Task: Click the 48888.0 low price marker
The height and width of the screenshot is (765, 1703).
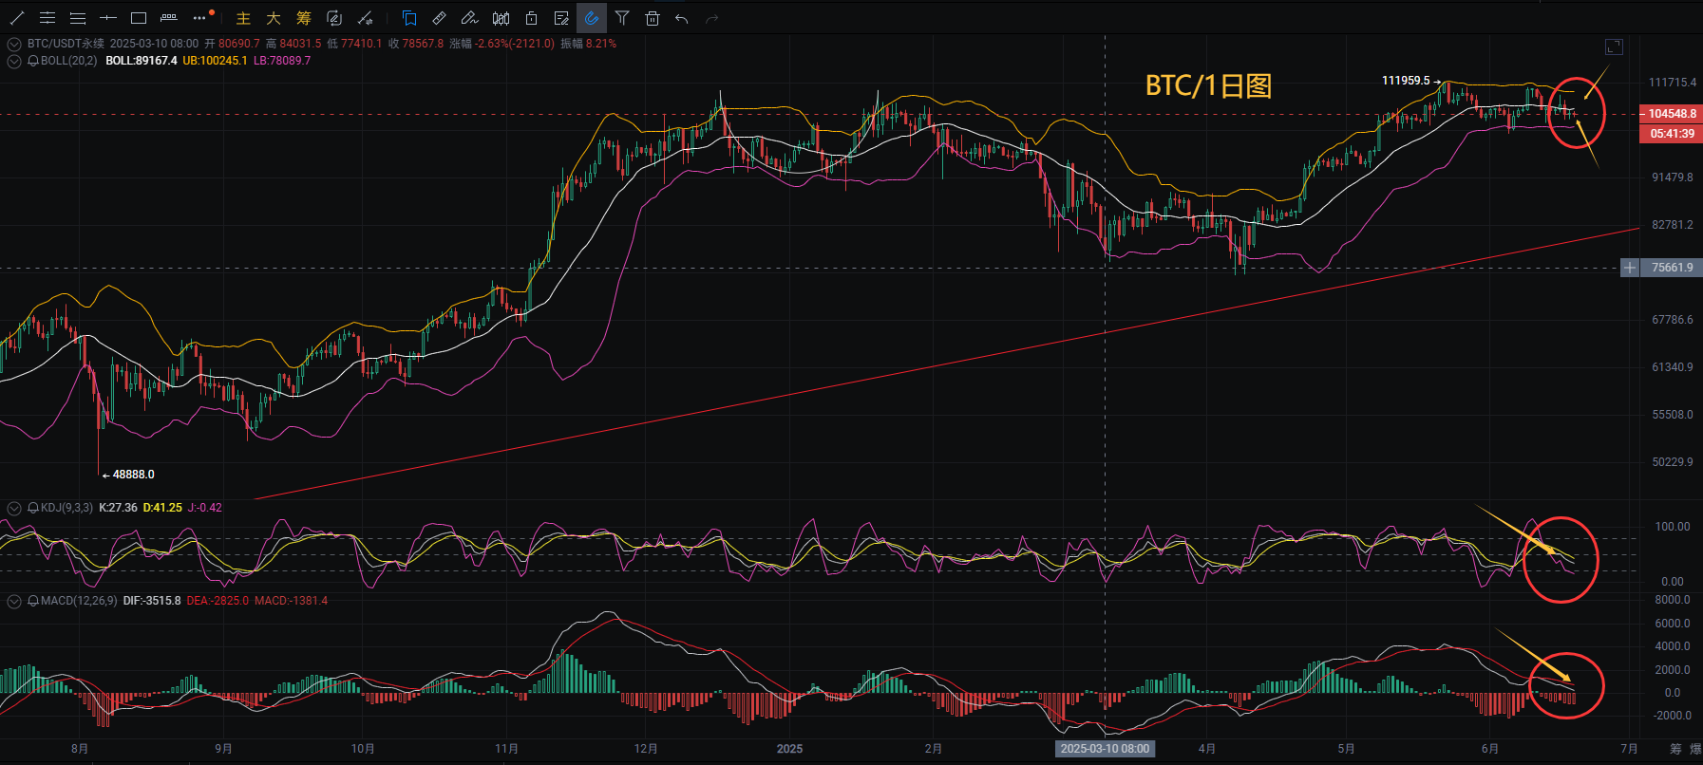Action: (x=133, y=475)
